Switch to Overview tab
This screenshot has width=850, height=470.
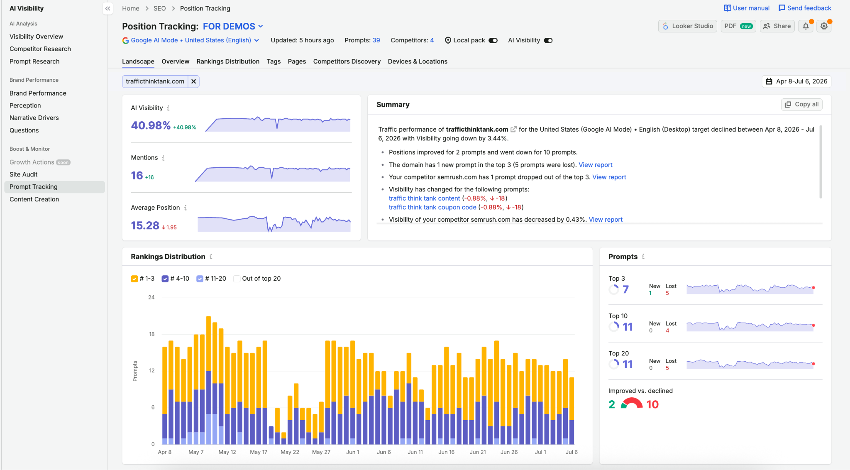coord(175,61)
